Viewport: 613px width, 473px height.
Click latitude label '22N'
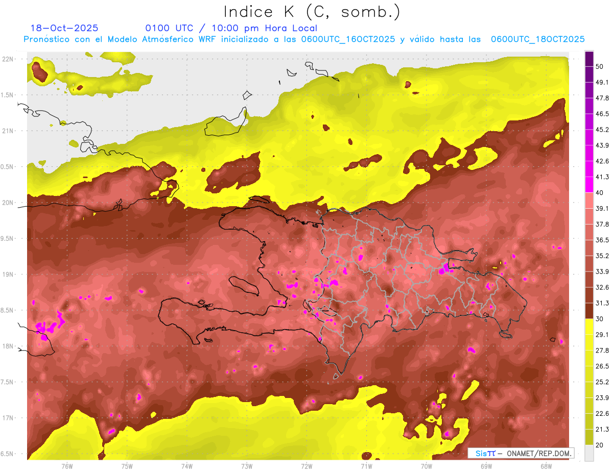(x=9, y=59)
